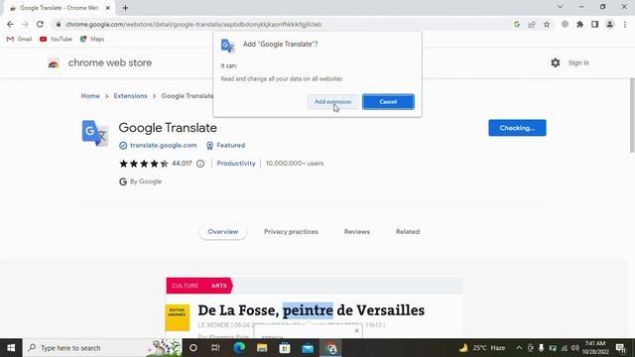This screenshot has width=635, height=357.
Task: Click the Type here to search box
Action: pyautogui.click(x=102, y=348)
